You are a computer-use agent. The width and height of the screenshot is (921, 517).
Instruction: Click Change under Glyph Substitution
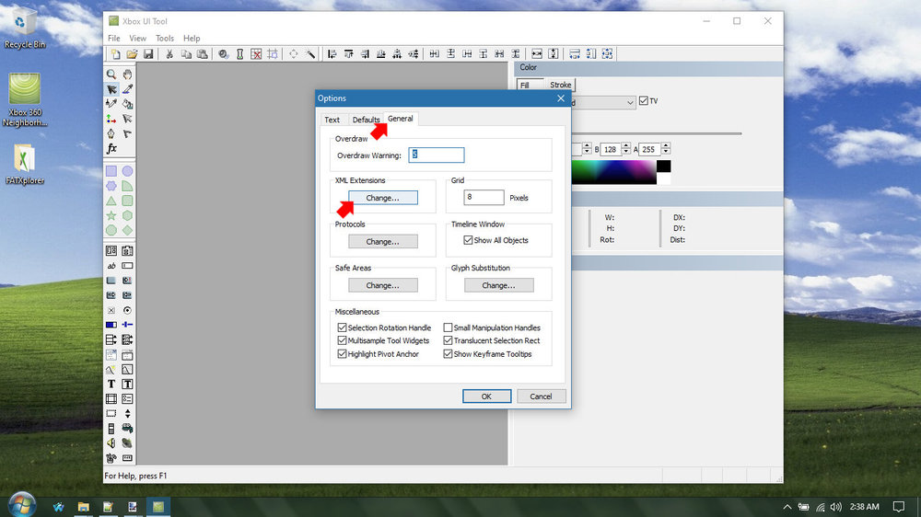click(498, 285)
